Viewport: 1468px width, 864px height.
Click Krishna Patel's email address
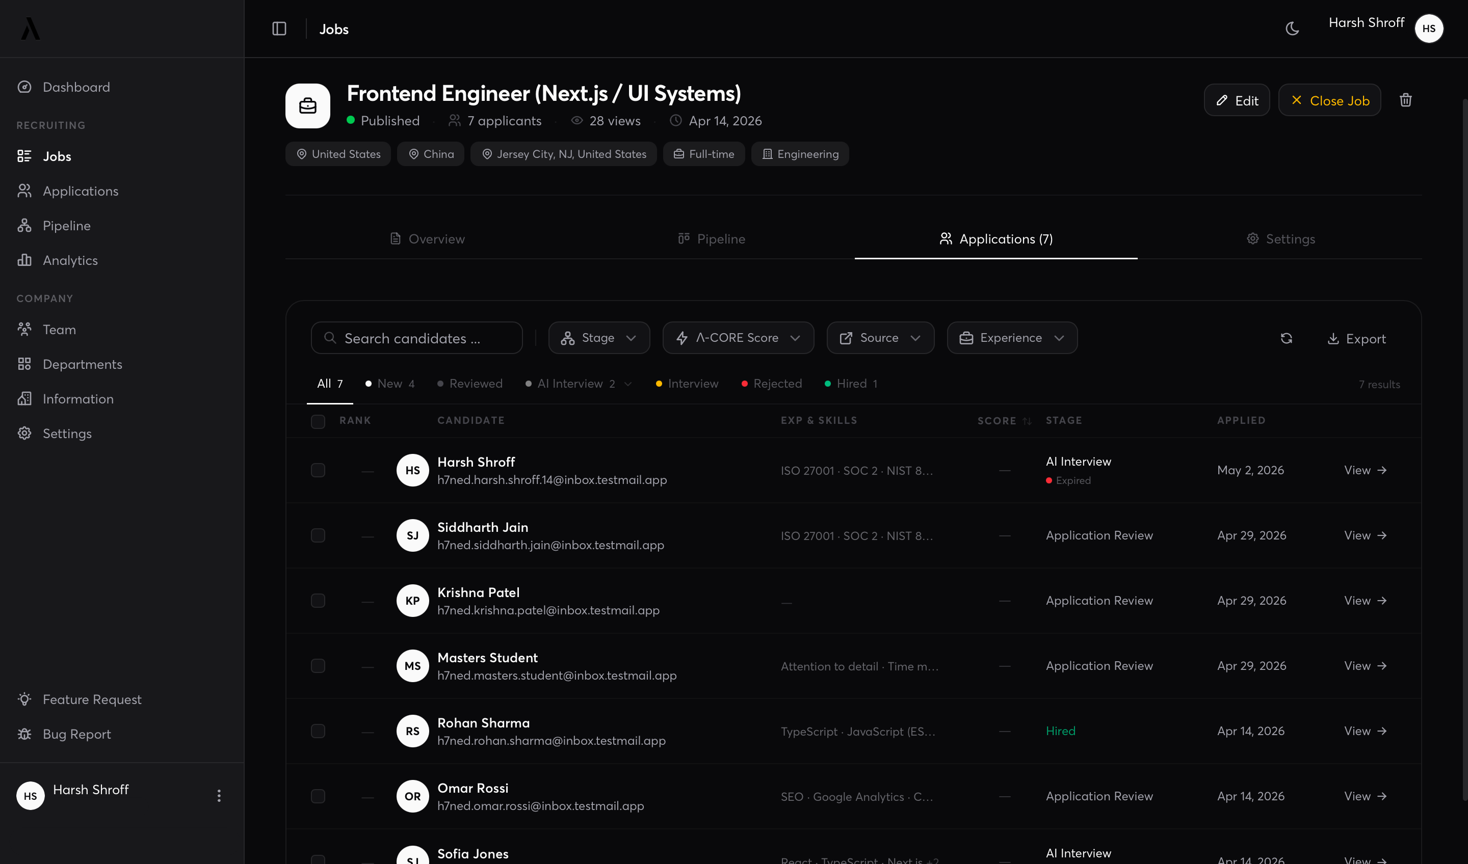tap(548, 610)
